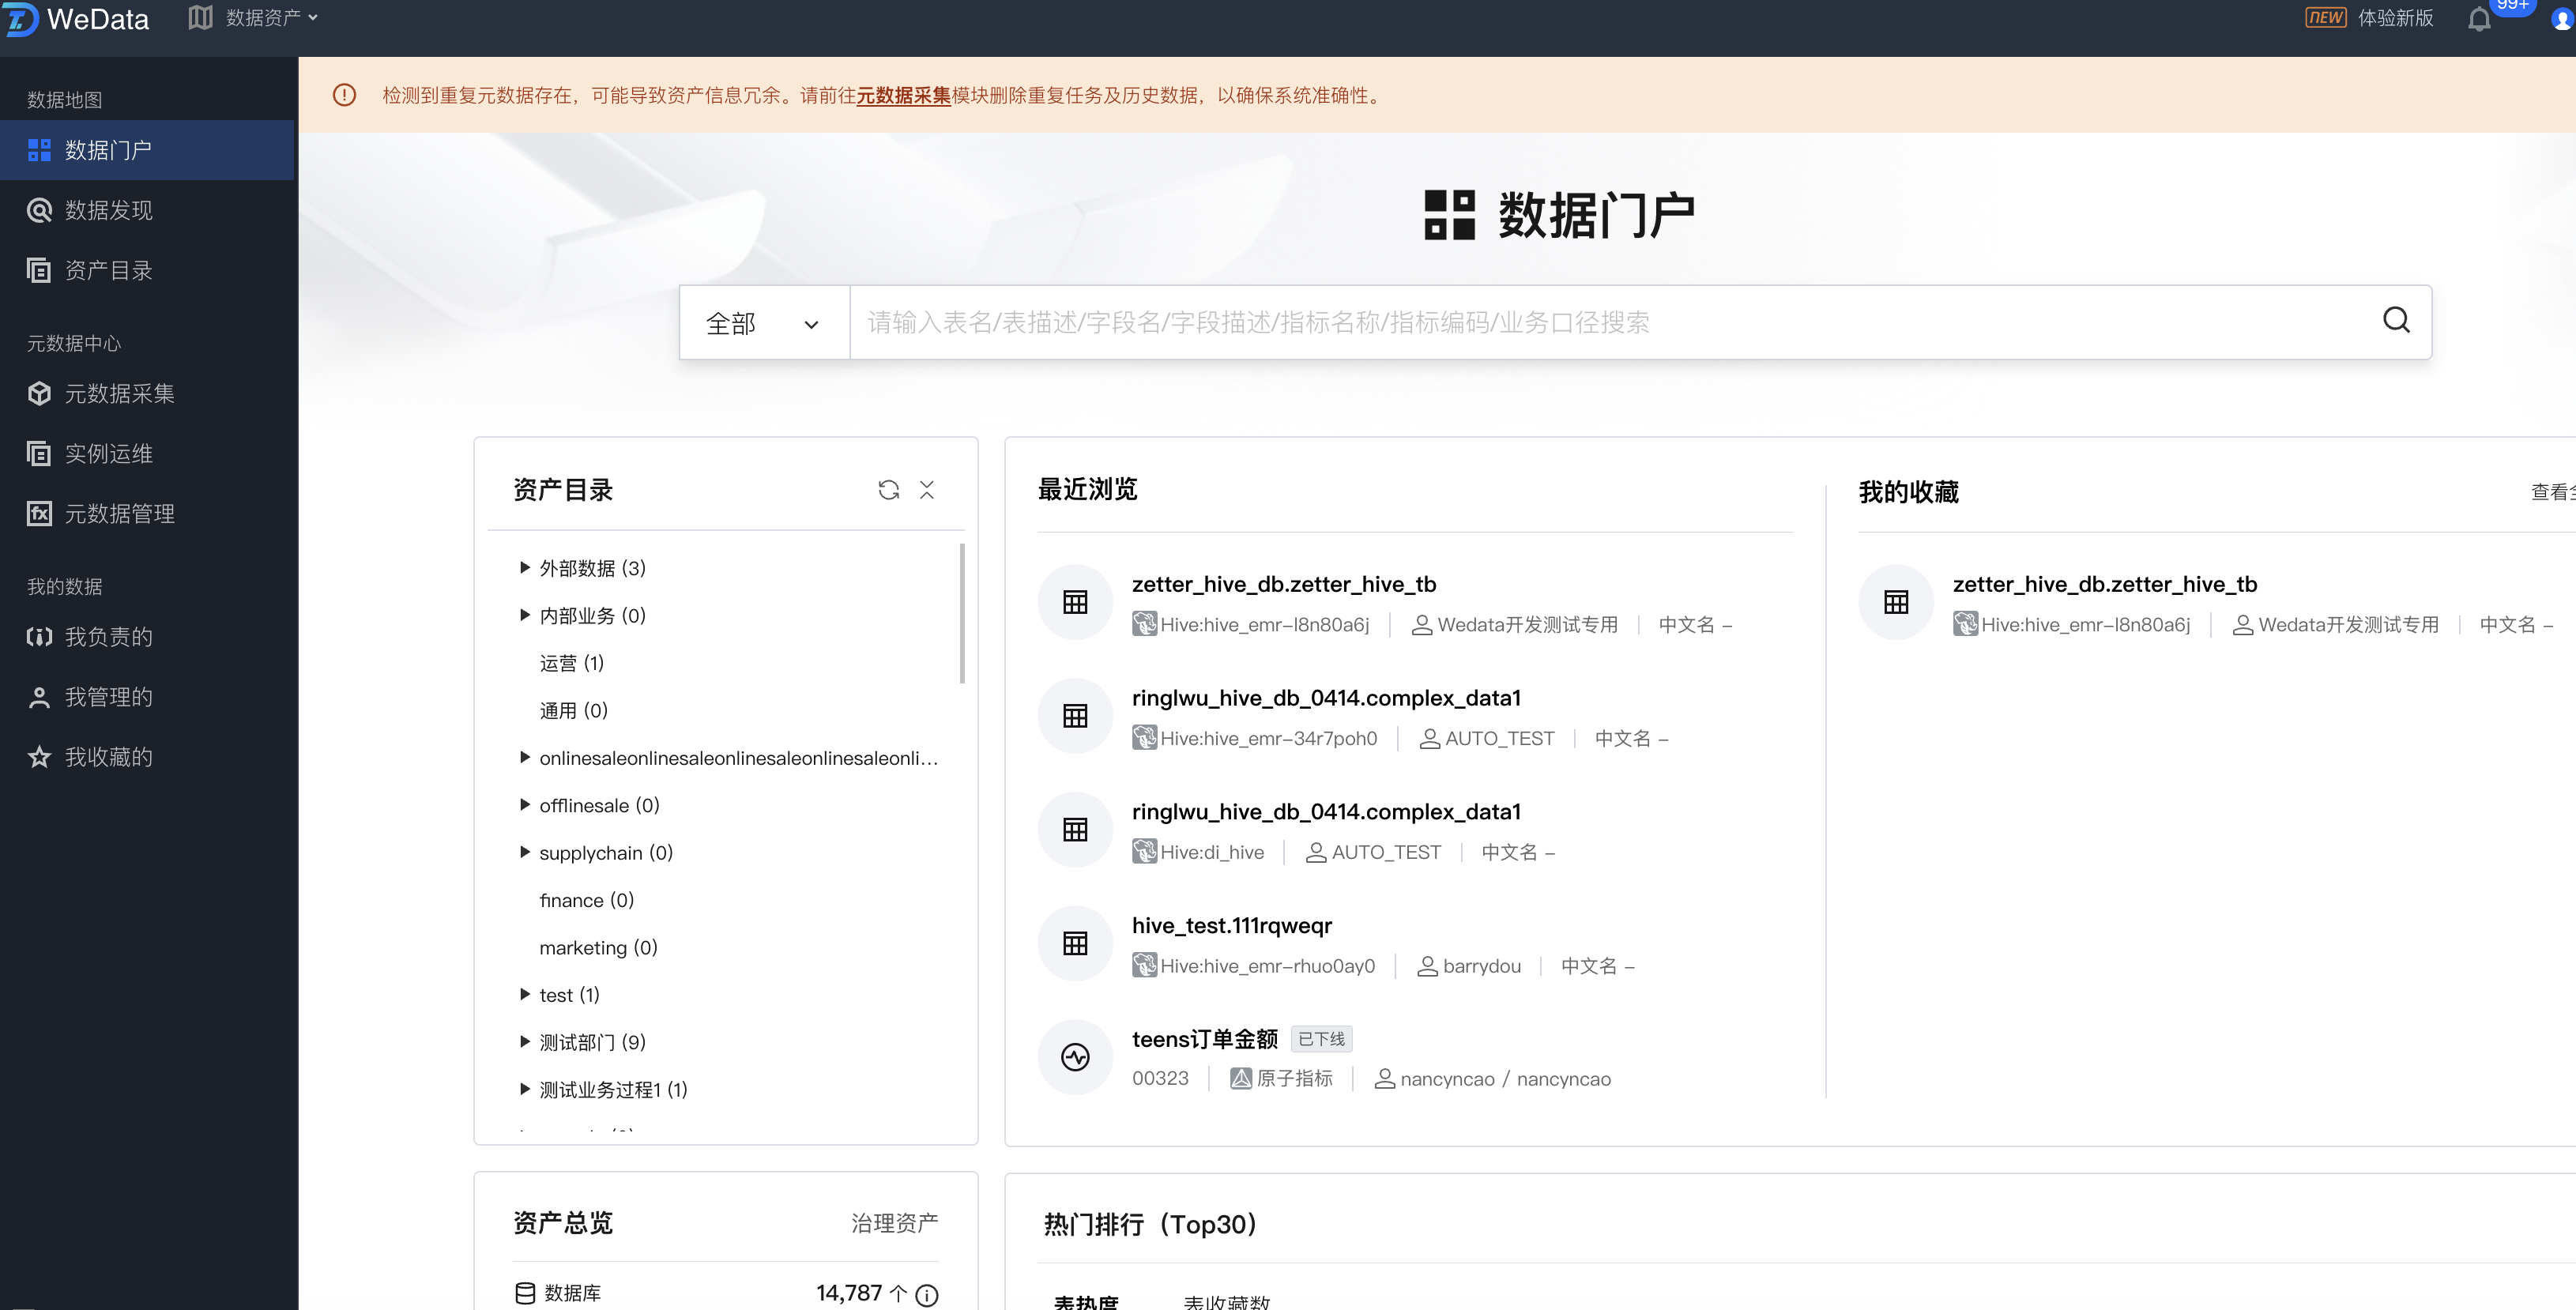Select 通用 (0) in the tree

(573, 710)
